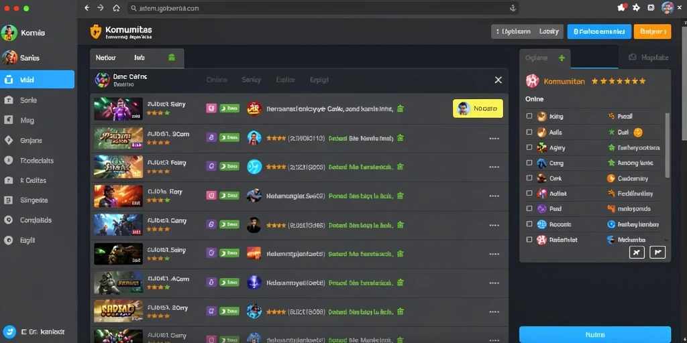
Task: Click the yellow Nodere button
Action: click(478, 108)
